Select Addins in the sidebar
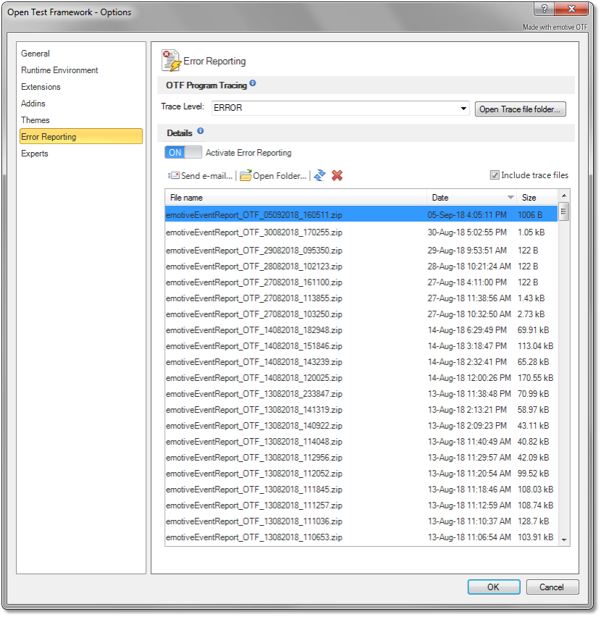 33,103
